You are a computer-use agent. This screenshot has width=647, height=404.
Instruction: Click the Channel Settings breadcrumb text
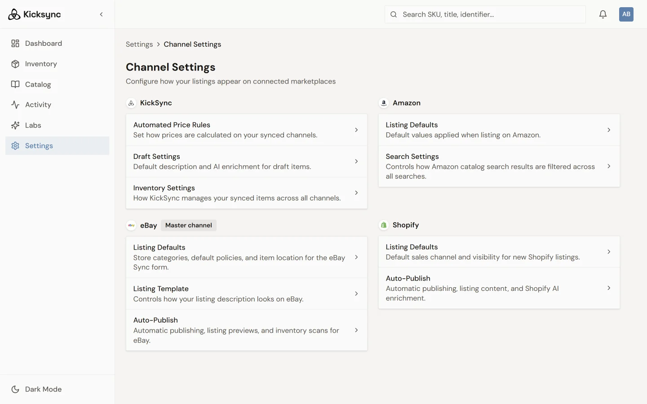(192, 44)
